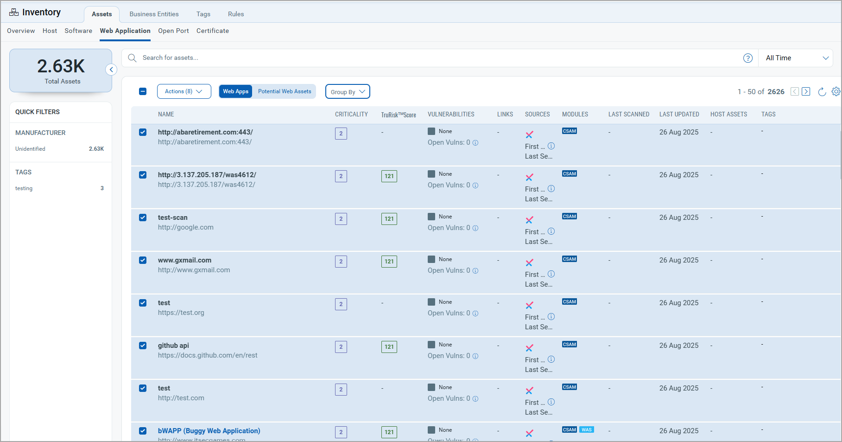
Task: Switch to the Business Entities tab
Action: pos(154,14)
